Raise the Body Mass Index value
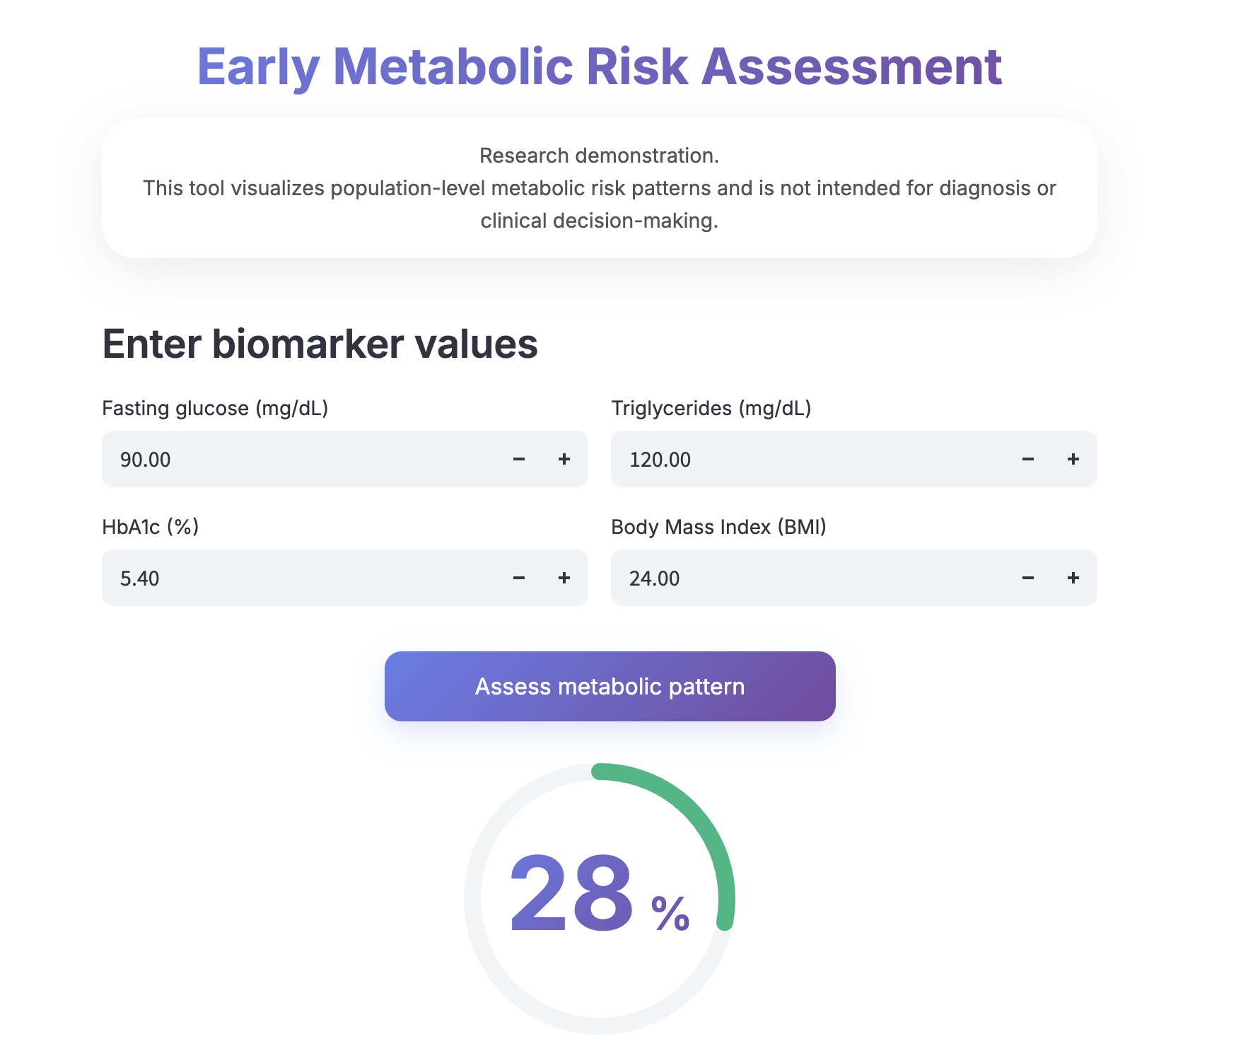This screenshot has height=1058, width=1236. pos(1073,578)
